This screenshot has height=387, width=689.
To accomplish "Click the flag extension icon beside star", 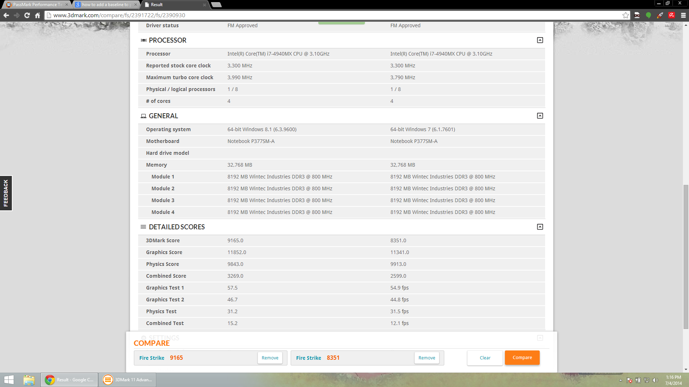I will click(x=637, y=15).
